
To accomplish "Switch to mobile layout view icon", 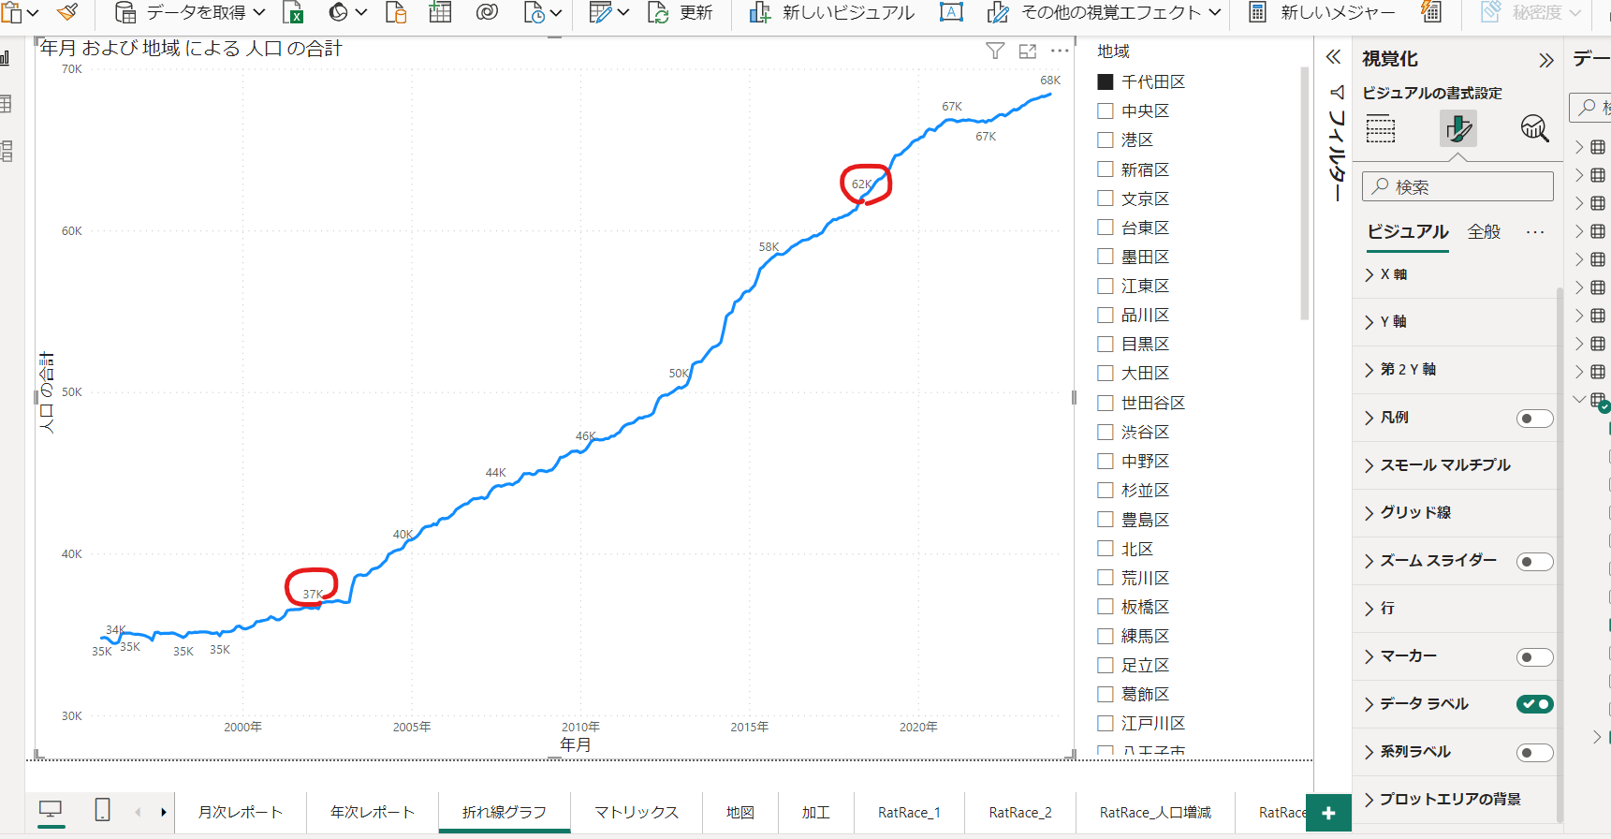I will coord(103,810).
